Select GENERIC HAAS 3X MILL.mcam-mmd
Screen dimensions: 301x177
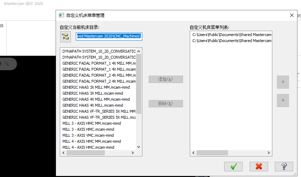pyautogui.click(x=93, y=93)
